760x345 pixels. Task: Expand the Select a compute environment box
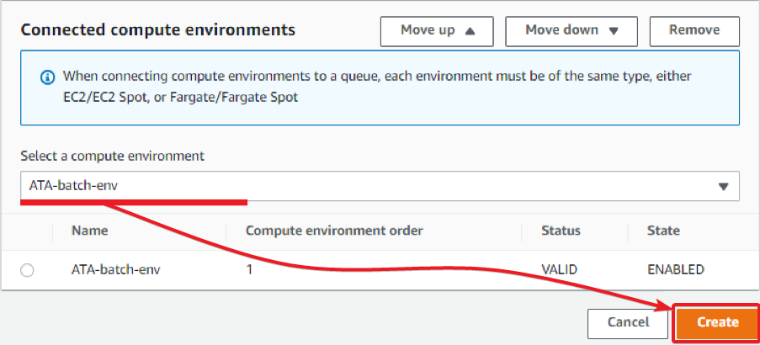pyautogui.click(x=380, y=186)
